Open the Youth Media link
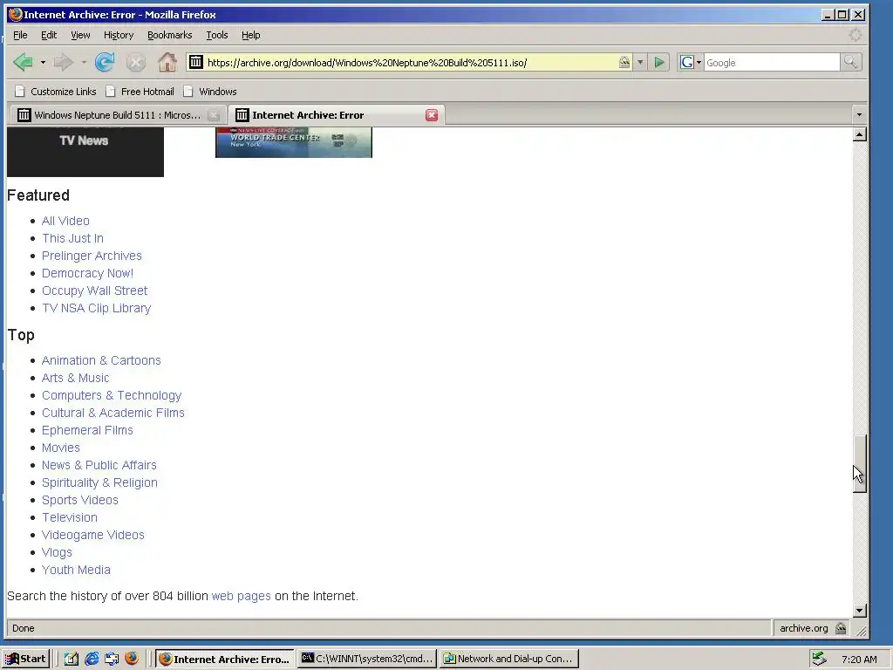Image resolution: width=893 pixels, height=670 pixels. pyautogui.click(x=76, y=570)
